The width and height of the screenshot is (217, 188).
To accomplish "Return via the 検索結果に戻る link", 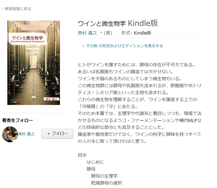I will point(18,9).
